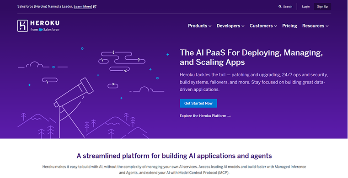Expand the Customers chevron arrow

[x=275, y=26]
